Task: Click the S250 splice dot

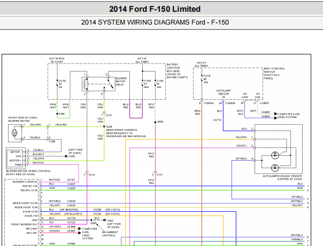Action: (91, 220)
